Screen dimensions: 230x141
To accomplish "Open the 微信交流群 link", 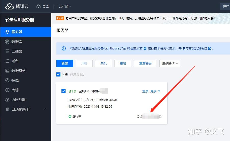I will [135, 48].
